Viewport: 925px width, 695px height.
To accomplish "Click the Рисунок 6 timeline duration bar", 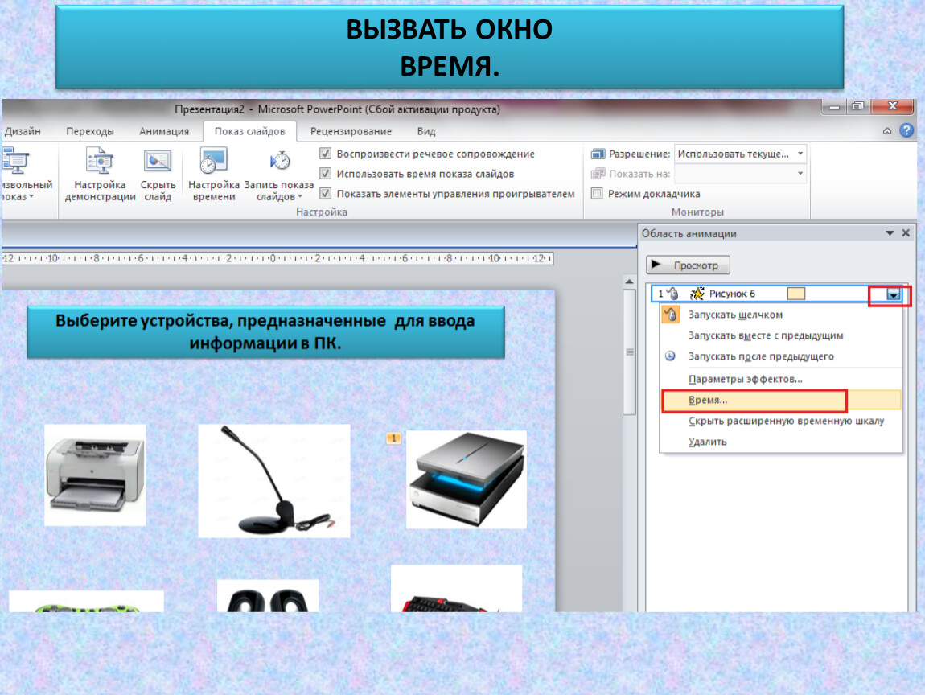I will 795,294.
